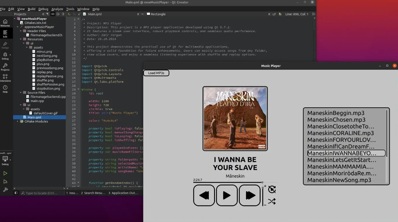Screen dimensions: 398x222
Task: Split the Projects side panel
Action: (58, 14)
